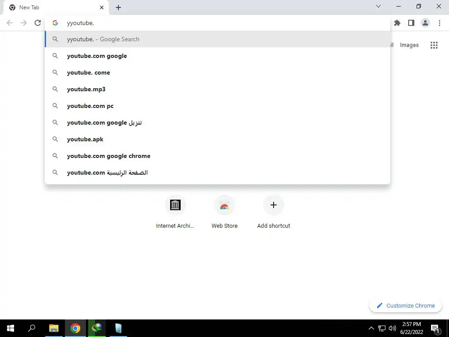The image size is (449, 337).
Task: Open the volume speaker tray icon
Action: pos(392,328)
